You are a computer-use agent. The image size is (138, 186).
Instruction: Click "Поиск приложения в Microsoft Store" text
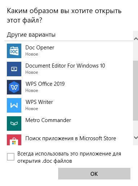click(x=71, y=138)
